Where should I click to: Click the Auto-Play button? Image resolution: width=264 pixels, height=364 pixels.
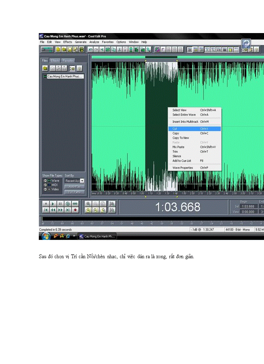click(74, 187)
